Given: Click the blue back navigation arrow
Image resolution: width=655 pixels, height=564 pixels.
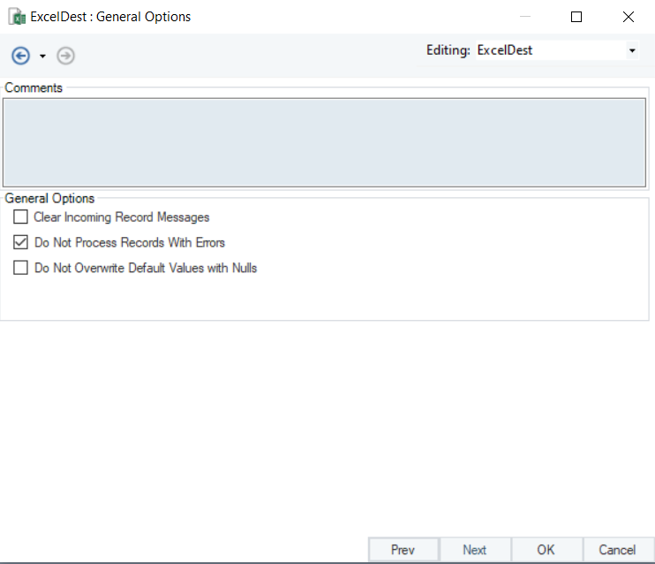Looking at the screenshot, I should point(20,56).
